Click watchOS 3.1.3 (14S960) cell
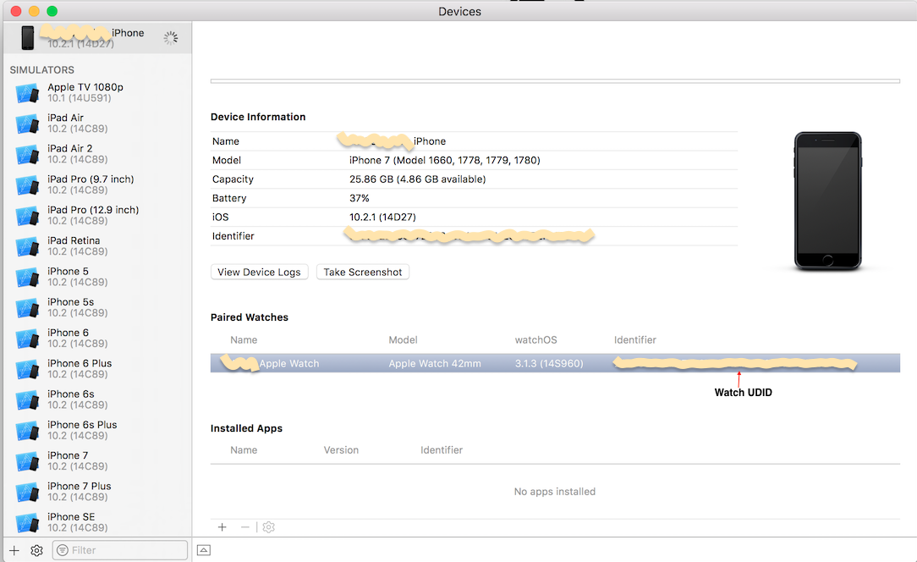Image resolution: width=917 pixels, height=562 pixels. pos(549,364)
